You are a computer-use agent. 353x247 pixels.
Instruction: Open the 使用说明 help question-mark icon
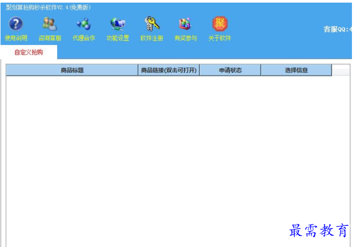[16, 24]
